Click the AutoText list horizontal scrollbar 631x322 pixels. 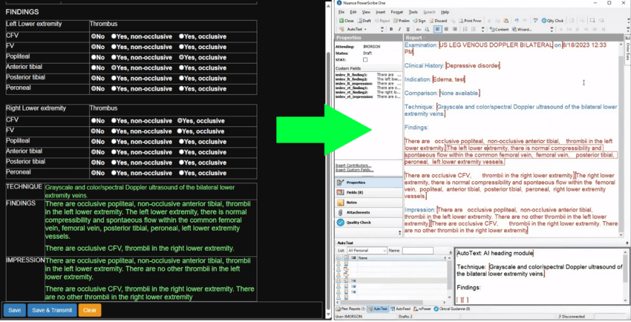click(390, 302)
